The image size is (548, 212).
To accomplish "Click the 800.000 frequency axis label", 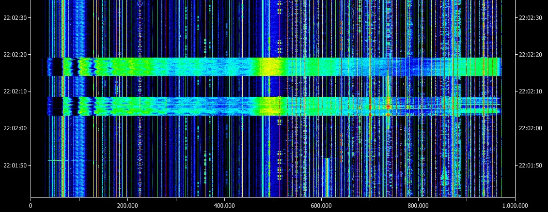I will coord(418,206).
